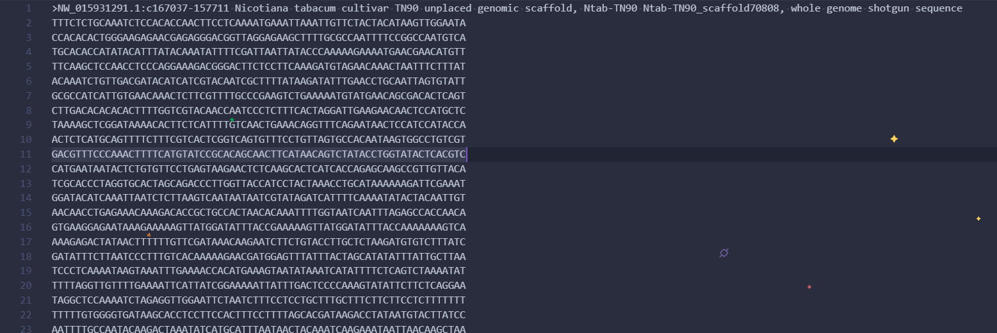Click sequence line starting TAGGCTCCAAAATC
This screenshot has width=997, height=333.
259,300
